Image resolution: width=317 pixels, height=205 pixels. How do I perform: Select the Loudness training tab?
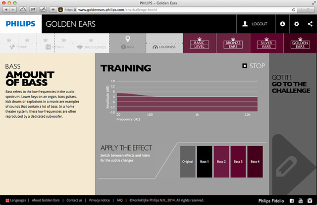tap(164, 43)
